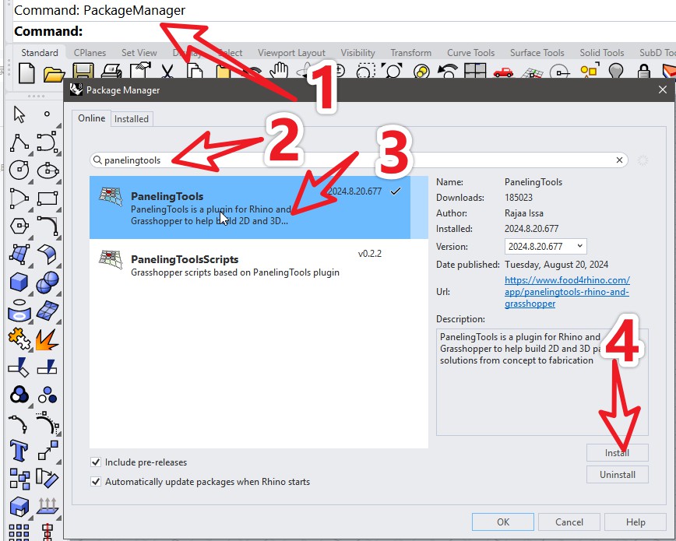Click the padlock Lock icon
The height and width of the screenshot is (541, 676).
click(643, 71)
